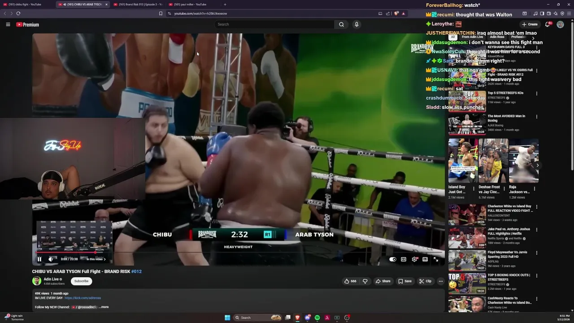Open the Light rain weather widget
Image resolution: width=574 pixels, height=323 pixels.
coord(14,318)
